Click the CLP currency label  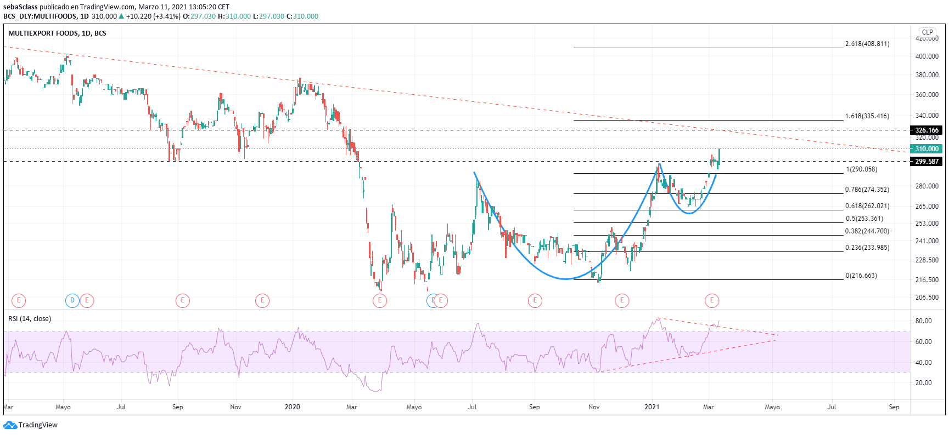pyautogui.click(x=928, y=32)
